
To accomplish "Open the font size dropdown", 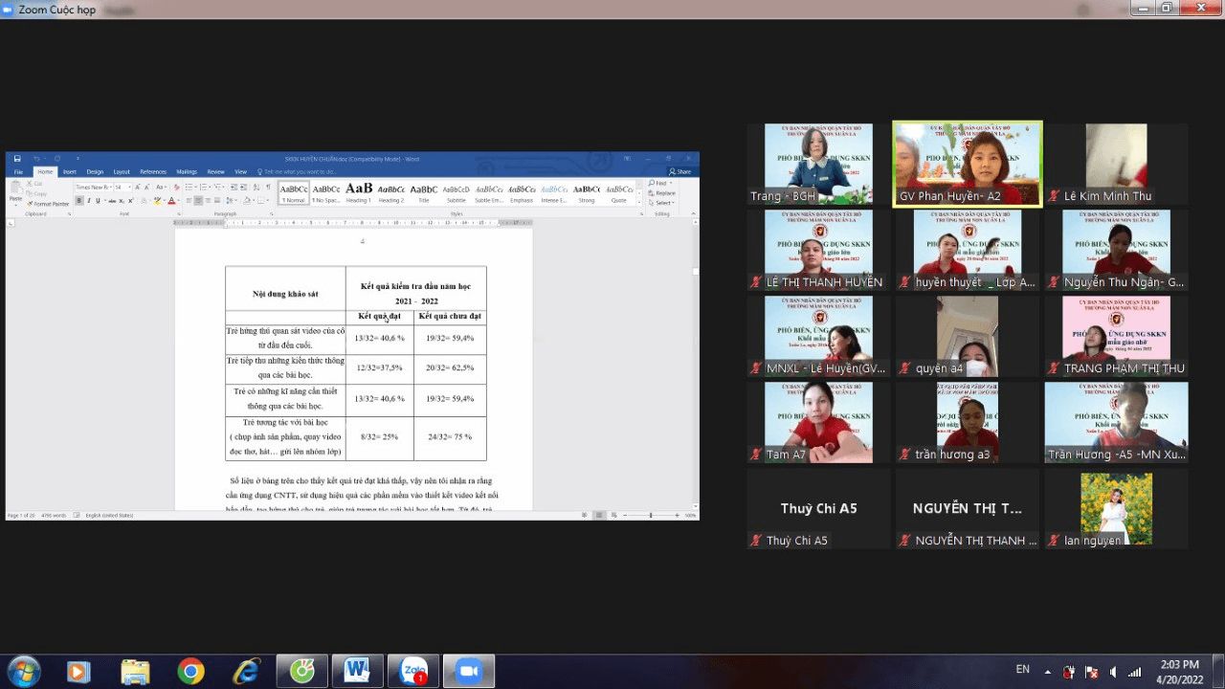I will 129,188.
